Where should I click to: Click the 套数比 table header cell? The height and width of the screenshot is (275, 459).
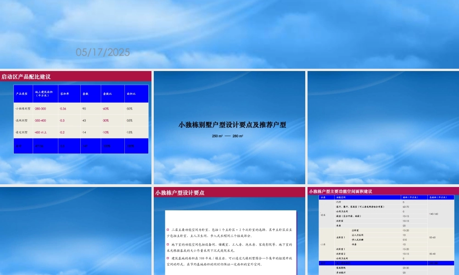point(112,94)
